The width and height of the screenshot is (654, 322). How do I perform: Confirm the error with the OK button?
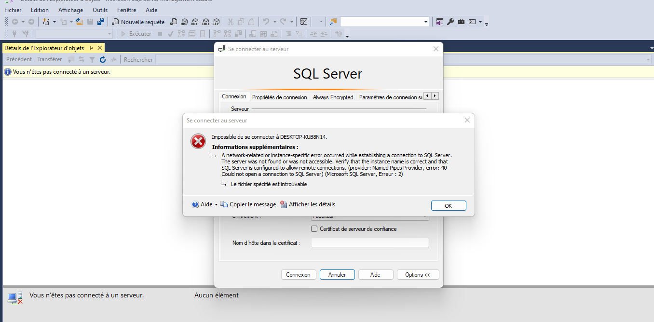point(449,206)
